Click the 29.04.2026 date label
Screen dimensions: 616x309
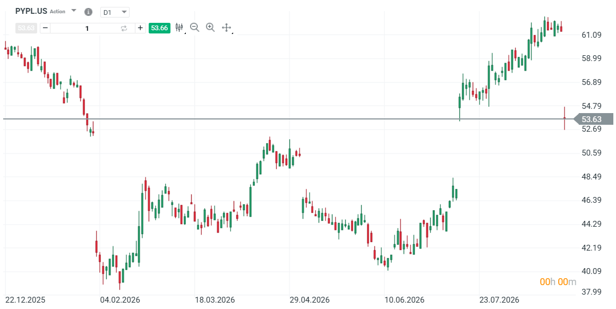[x=310, y=300]
